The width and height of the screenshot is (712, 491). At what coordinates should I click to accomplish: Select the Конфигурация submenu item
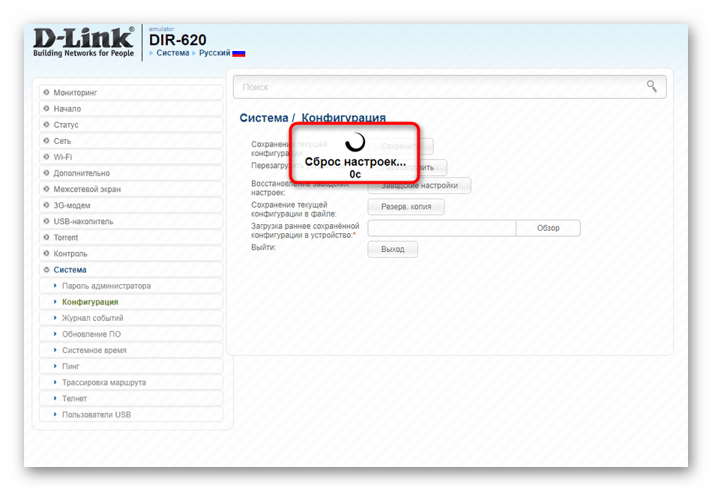click(x=130, y=302)
